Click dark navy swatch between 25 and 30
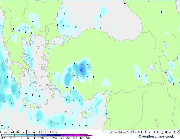The image size is (180, 139). coord(57,135)
